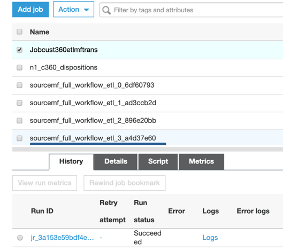Select the jr_3a153e59bdf4e run radio button

(x=20, y=238)
